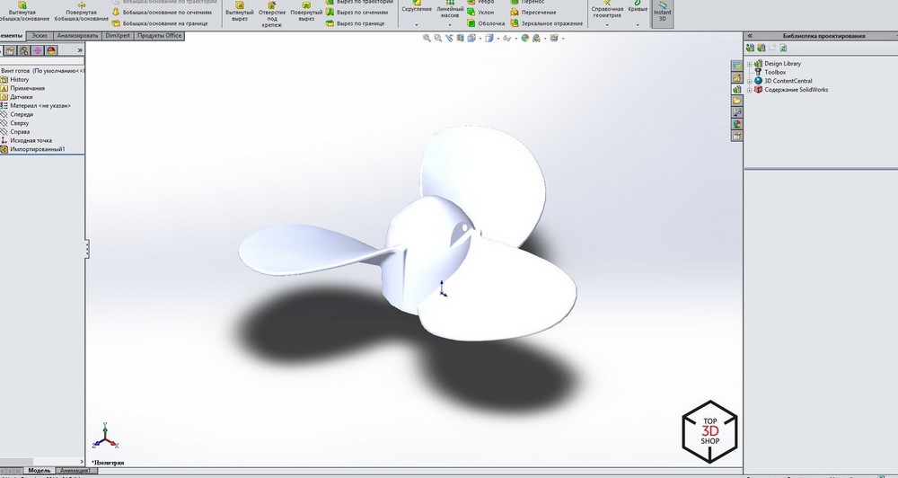Screen dimensions: 898x478
Task: Open the Кривые dropdown arrow
Action: [638, 24]
